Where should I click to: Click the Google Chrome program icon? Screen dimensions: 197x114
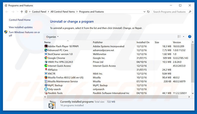(x=46, y=58)
